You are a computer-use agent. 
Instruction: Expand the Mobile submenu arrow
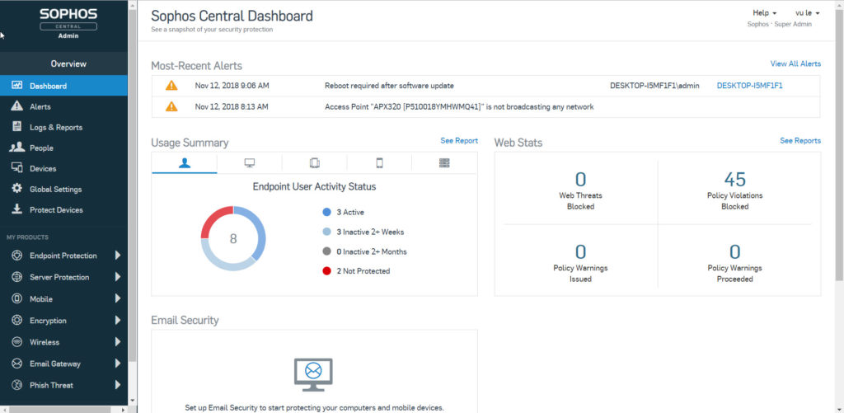118,298
